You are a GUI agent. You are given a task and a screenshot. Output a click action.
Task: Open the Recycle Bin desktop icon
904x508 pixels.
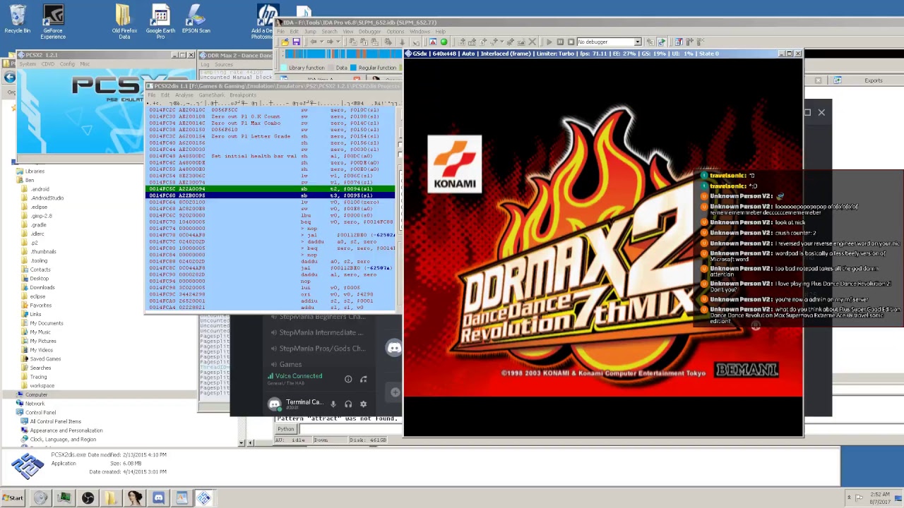[x=17, y=20]
